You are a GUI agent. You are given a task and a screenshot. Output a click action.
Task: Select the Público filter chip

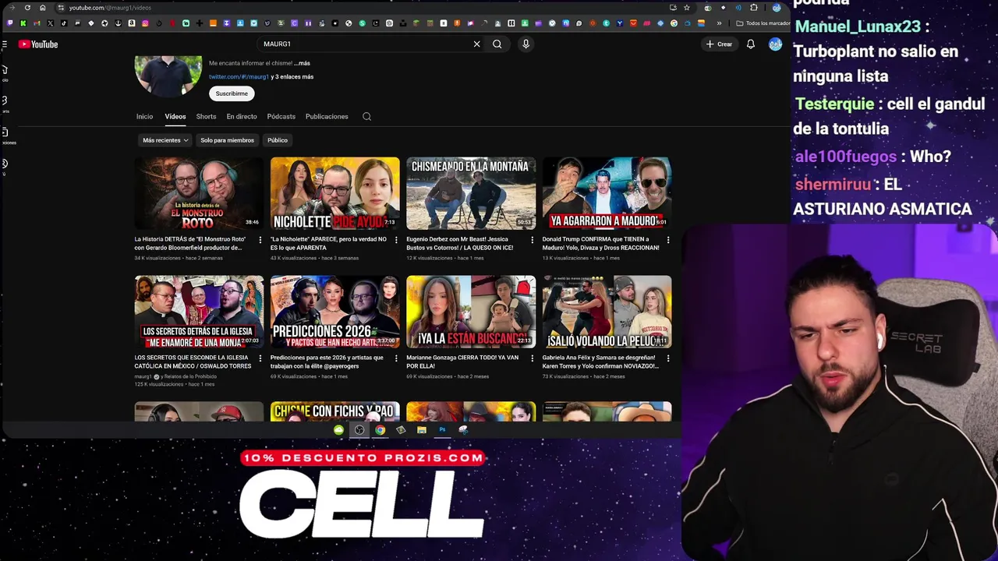pos(278,140)
